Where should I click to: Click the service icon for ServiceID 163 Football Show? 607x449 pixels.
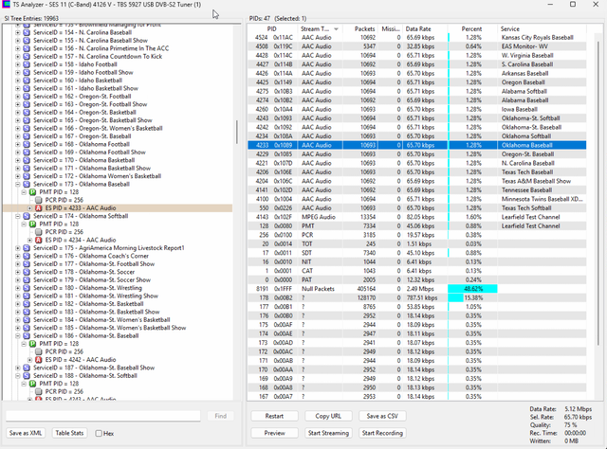pyautogui.click(x=27, y=104)
